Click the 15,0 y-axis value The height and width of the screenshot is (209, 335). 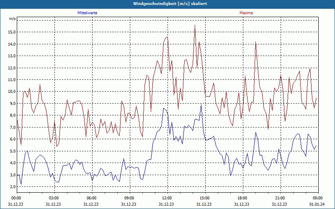coord(12,32)
